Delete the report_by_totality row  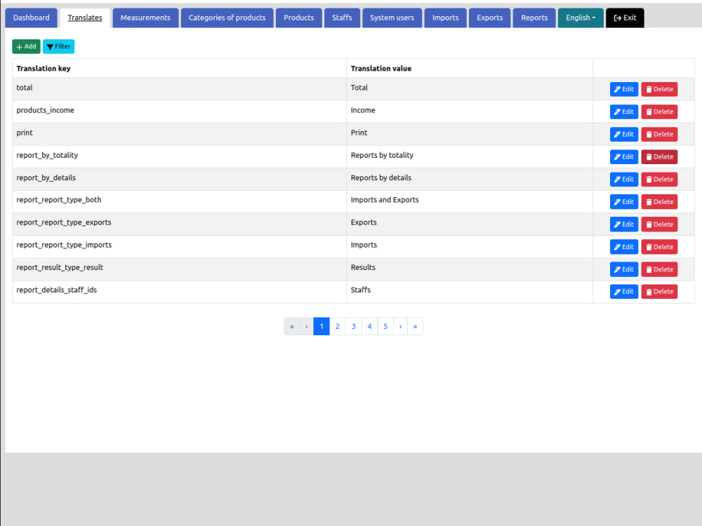659,156
